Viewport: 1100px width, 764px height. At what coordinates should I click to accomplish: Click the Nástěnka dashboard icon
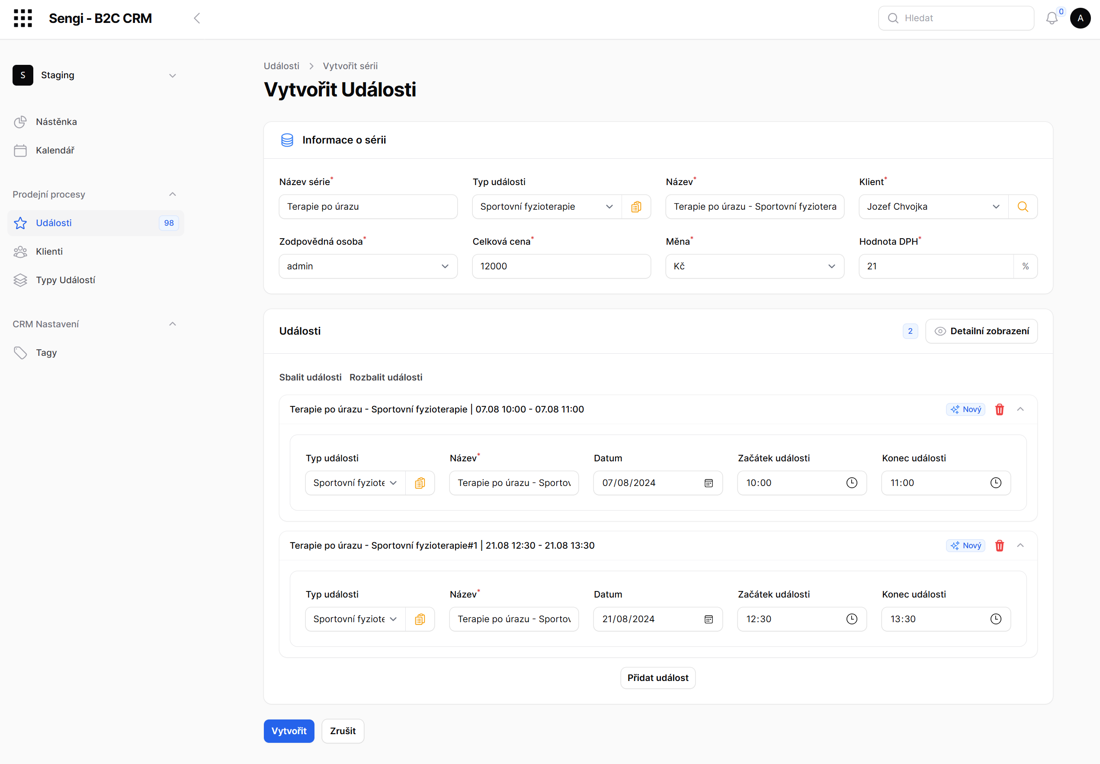(20, 122)
